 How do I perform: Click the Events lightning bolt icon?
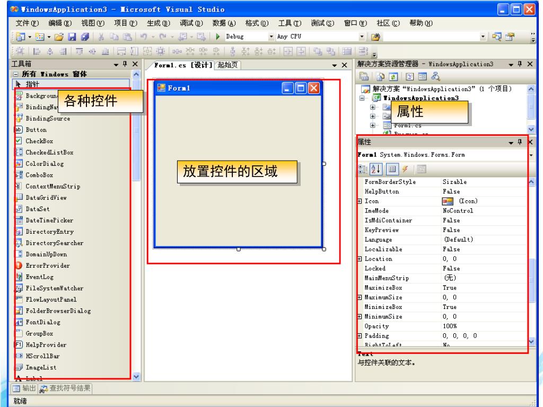pos(405,169)
